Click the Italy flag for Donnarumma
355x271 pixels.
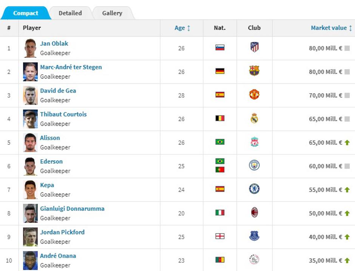[220, 213]
